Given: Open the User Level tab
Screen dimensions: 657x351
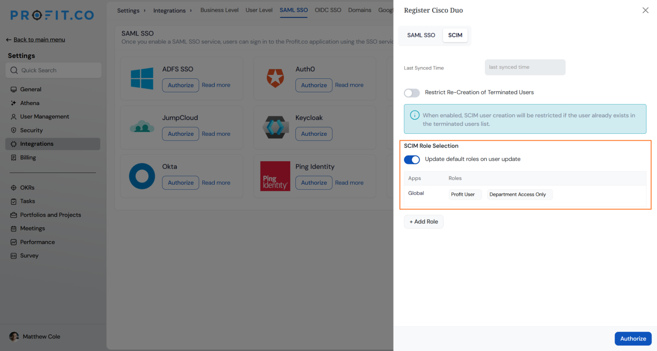Looking at the screenshot, I should point(259,10).
